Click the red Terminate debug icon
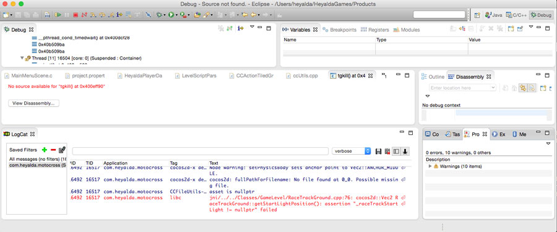This screenshot has width=557, height=232. click(x=76, y=15)
